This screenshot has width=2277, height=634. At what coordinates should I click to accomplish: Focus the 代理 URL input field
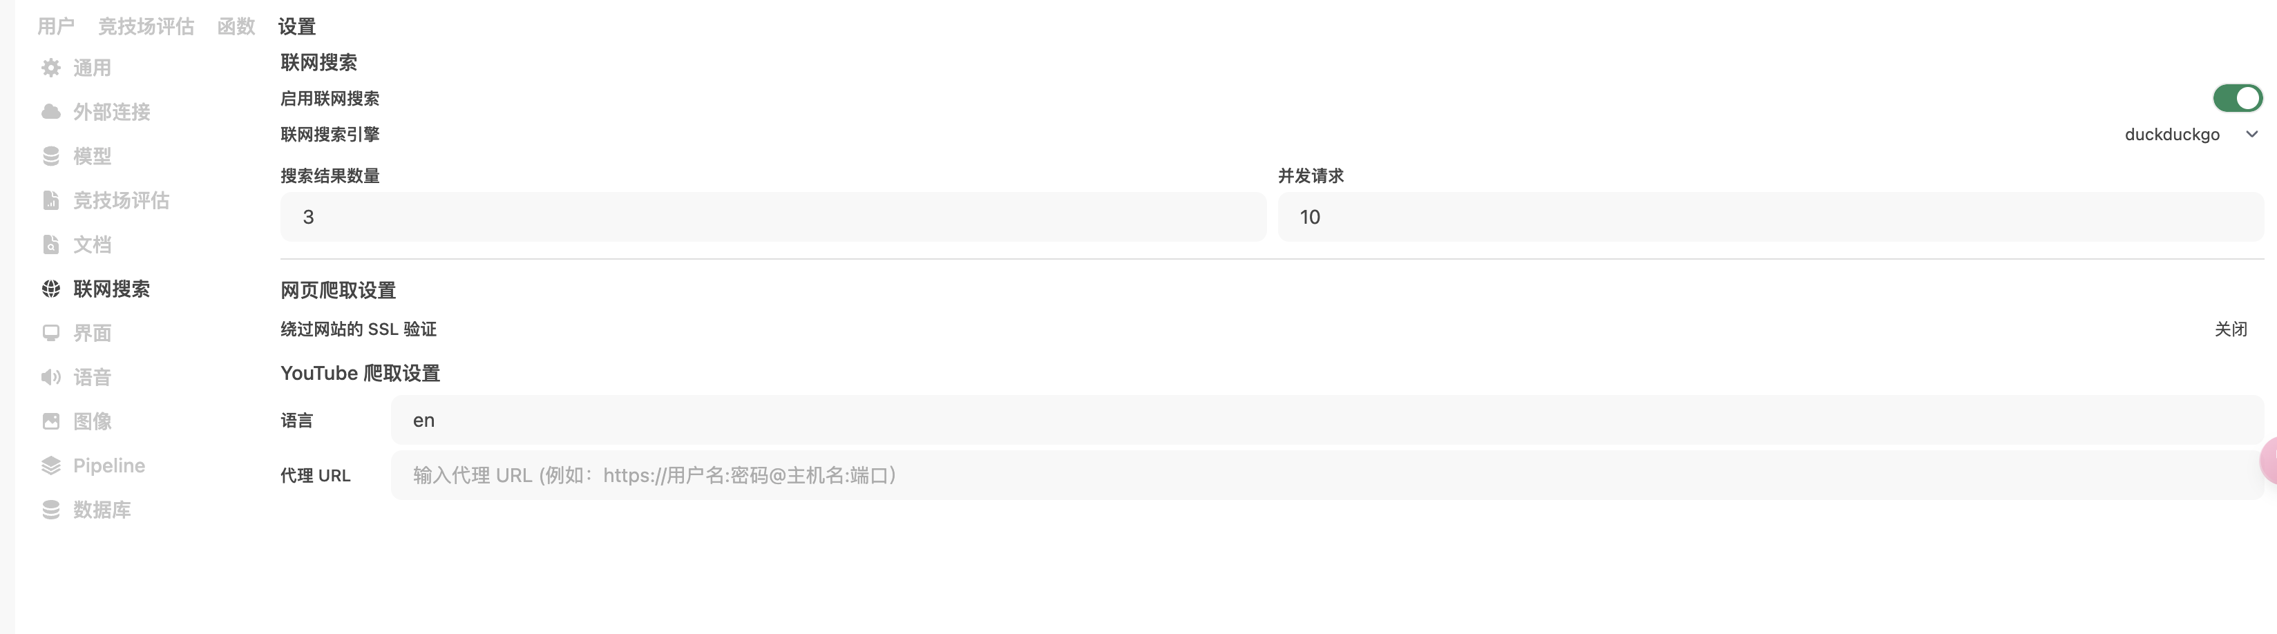coord(1326,476)
